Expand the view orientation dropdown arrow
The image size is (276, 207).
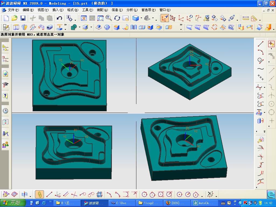[x=153, y=18]
